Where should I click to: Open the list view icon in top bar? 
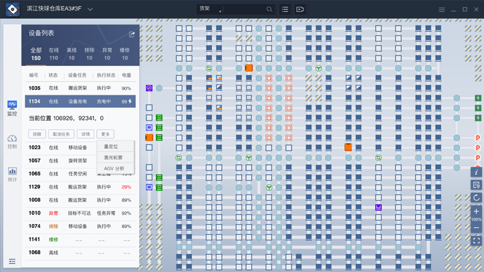point(285,9)
